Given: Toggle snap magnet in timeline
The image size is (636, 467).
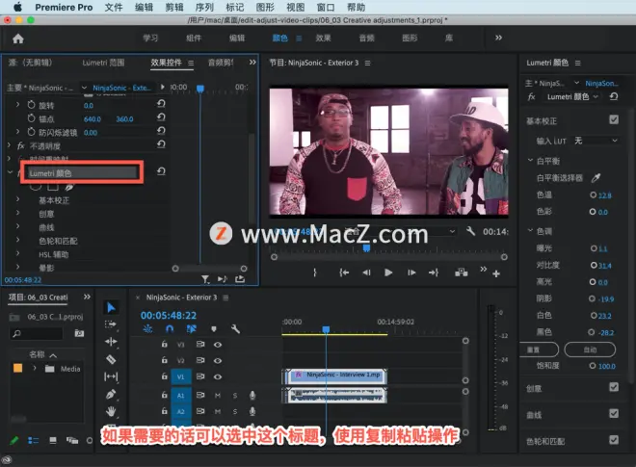Looking at the screenshot, I should pos(170,328).
